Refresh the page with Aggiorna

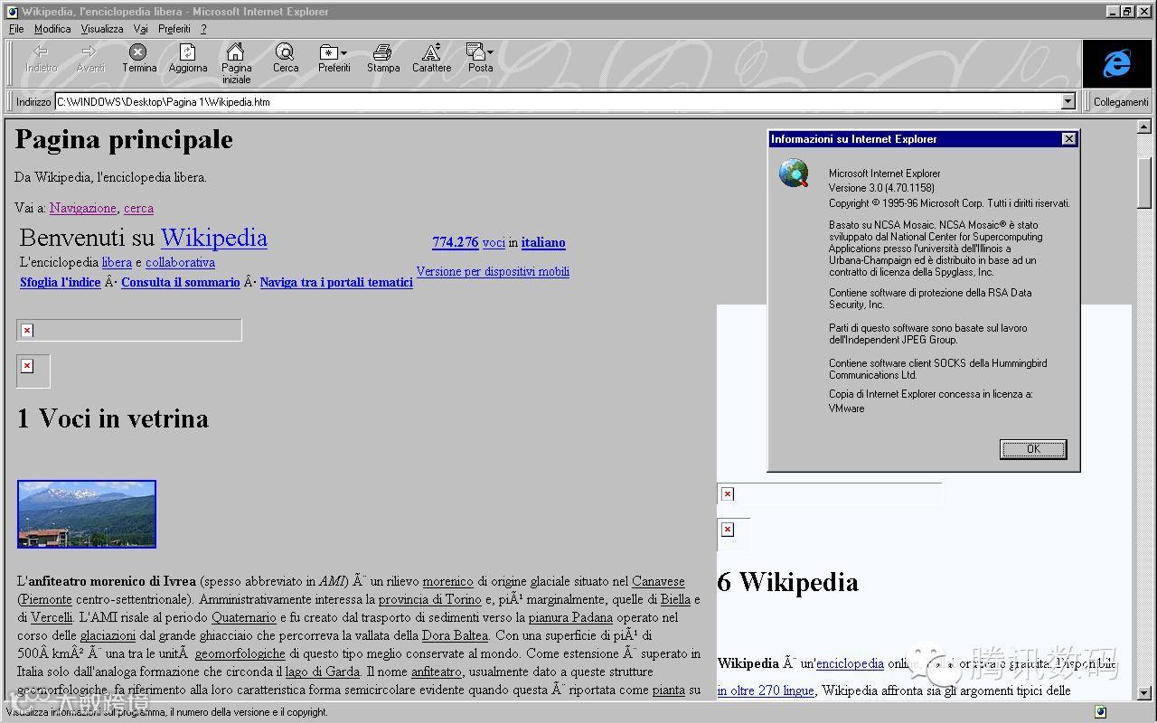(187, 59)
